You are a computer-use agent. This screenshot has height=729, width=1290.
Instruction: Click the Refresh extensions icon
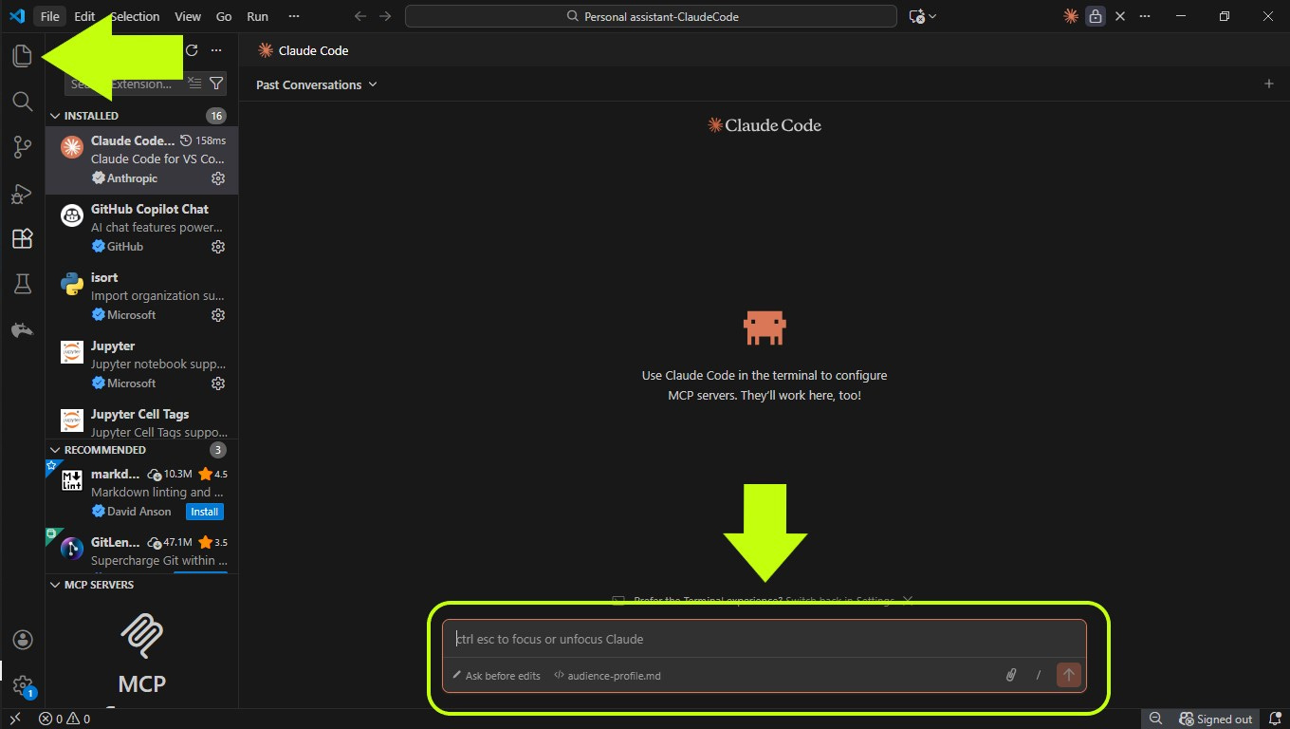(192, 50)
